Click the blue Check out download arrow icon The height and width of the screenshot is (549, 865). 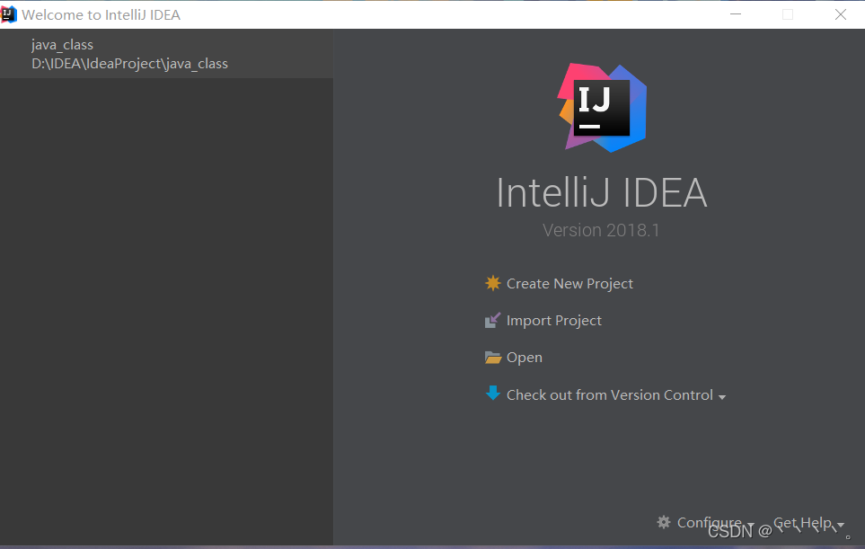[x=492, y=393]
